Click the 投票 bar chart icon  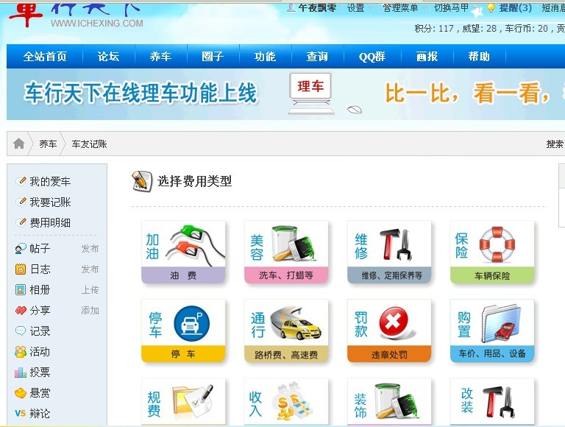[21, 373]
